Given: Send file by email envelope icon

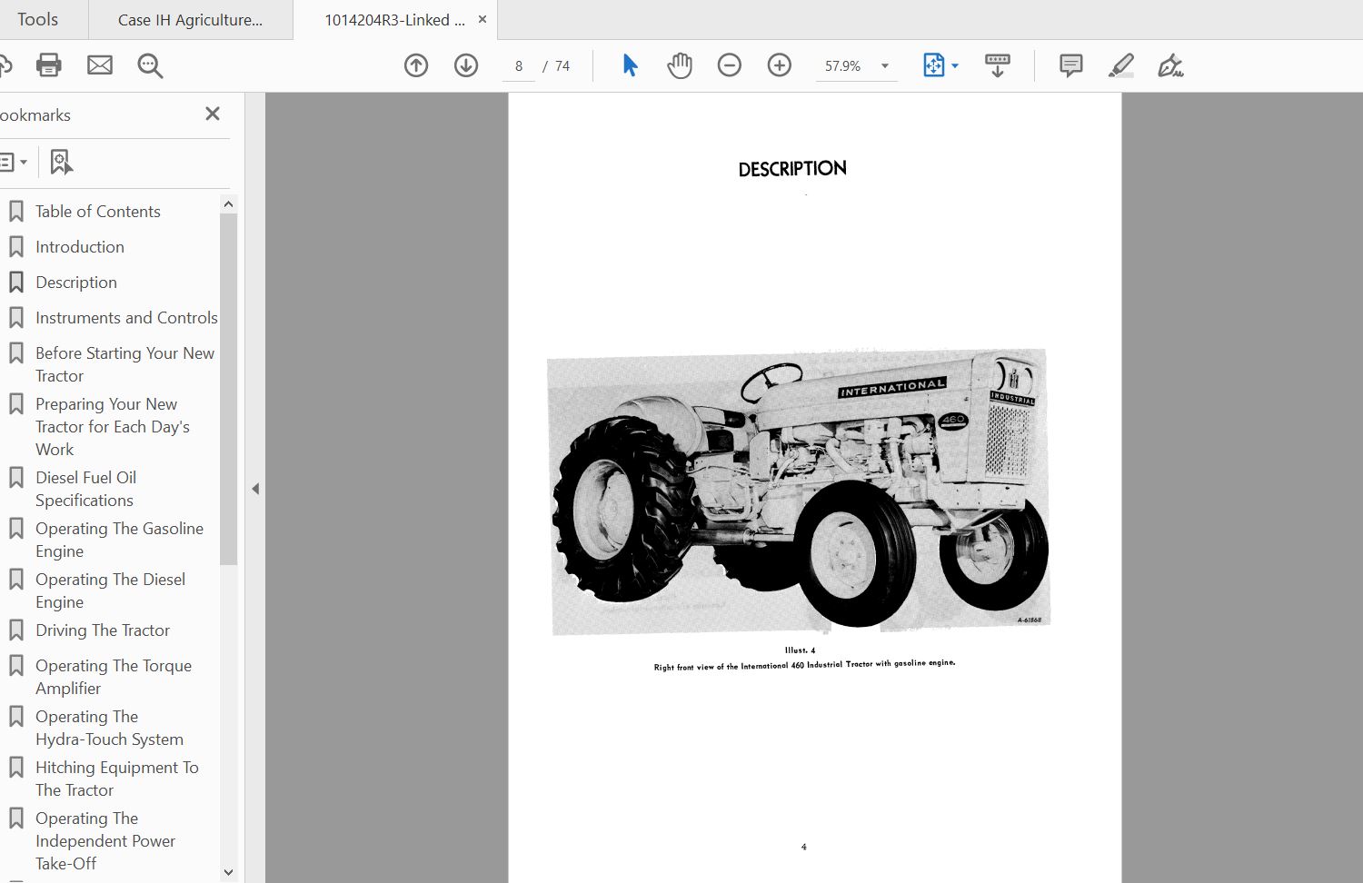Looking at the screenshot, I should click(100, 65).
